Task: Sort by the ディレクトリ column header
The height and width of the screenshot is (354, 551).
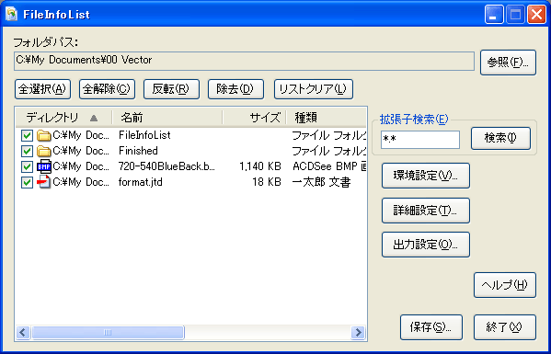Action: coord(64,118)
